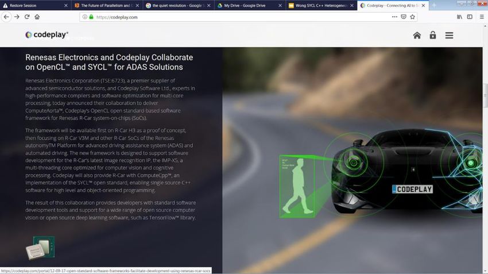Click the paragraph mentioning TensorFlow library

[x=110, y=210]
